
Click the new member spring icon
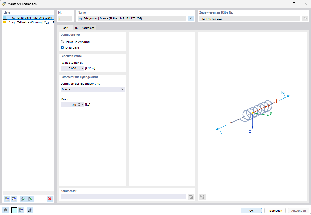click(6, 199)
